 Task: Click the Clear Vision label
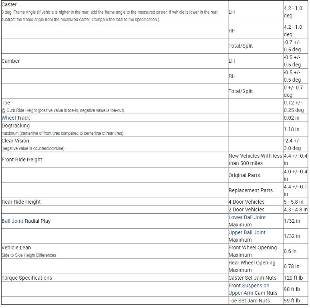tap(16, 141)
